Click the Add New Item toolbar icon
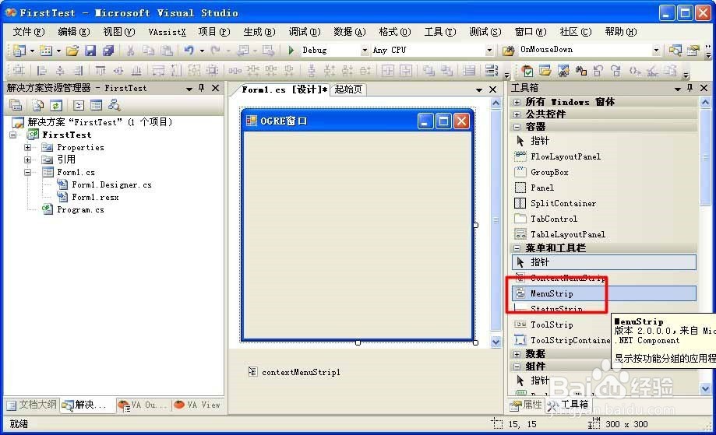This screenshot has height=435, width=716. pyautogui.click(x=46, y=50)
